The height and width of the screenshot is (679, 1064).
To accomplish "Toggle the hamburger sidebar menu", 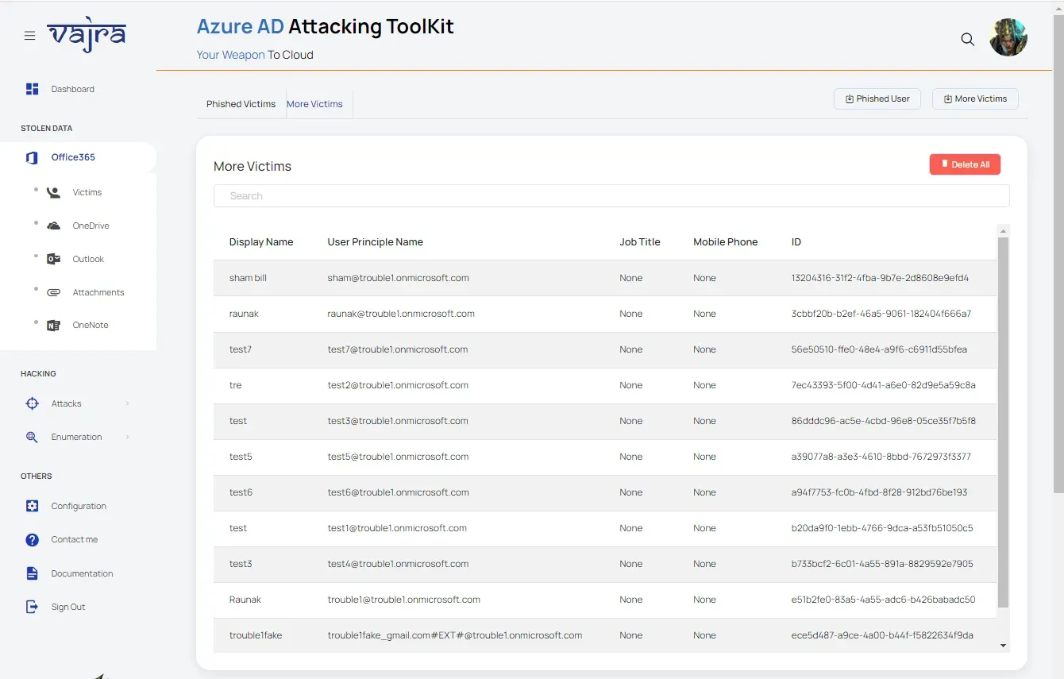I will click(29, 36).
